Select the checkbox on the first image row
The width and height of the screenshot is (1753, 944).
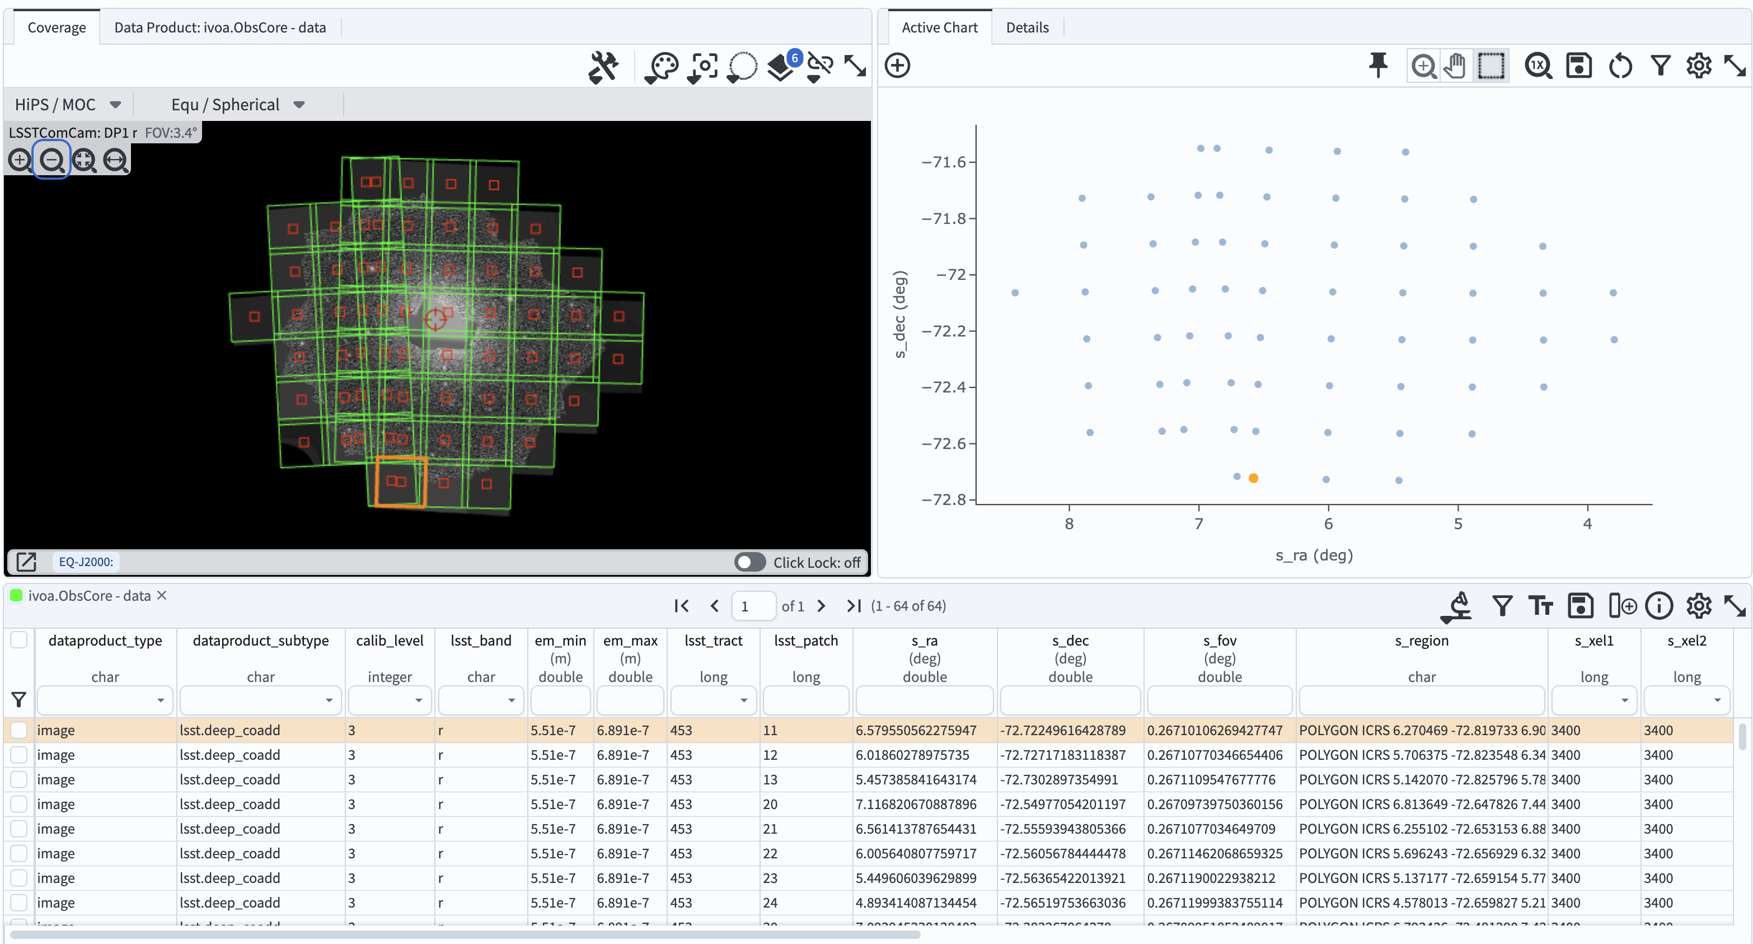18,730
